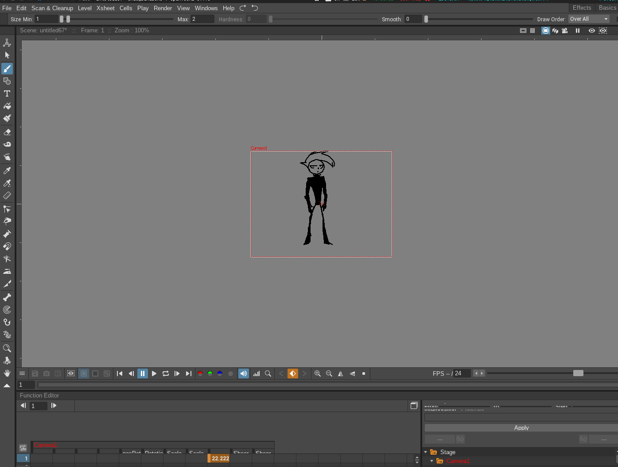
Task: Toggle the red channel in playback bar
Action: (200, 374)
